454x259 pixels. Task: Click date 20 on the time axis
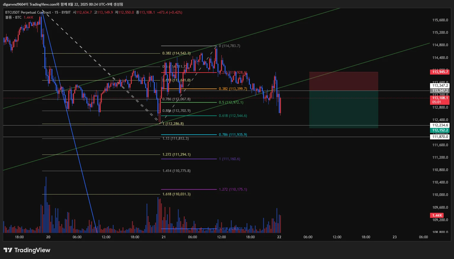pos(48,237)
